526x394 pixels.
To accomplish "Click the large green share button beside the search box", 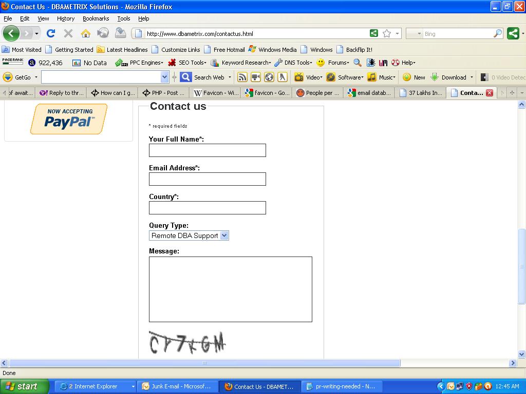I will pyautogui.click(x=513, y=33).
